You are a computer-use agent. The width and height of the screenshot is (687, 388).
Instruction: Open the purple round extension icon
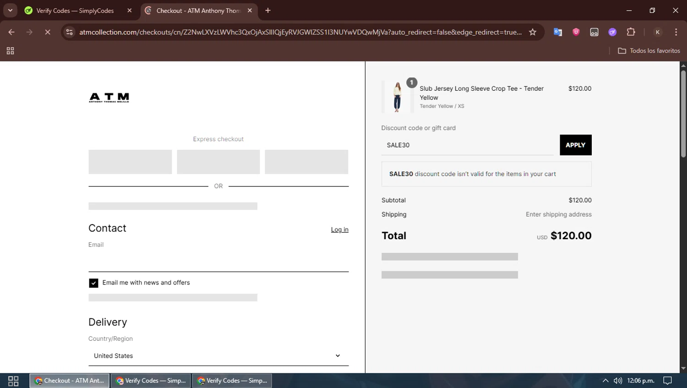coord(612,32)
